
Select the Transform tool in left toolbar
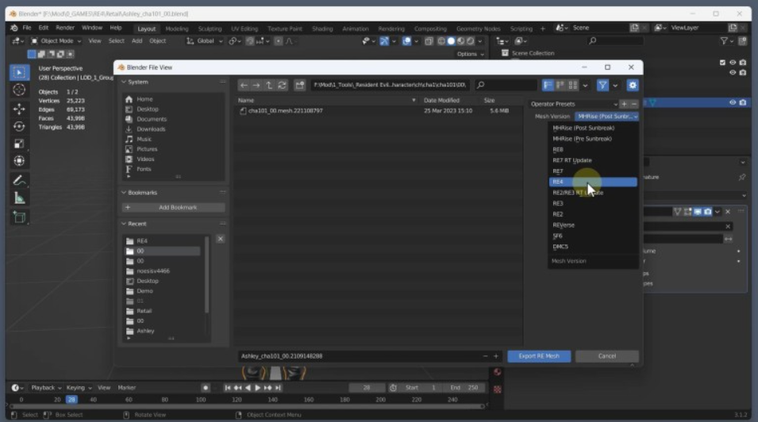[19, 161]
